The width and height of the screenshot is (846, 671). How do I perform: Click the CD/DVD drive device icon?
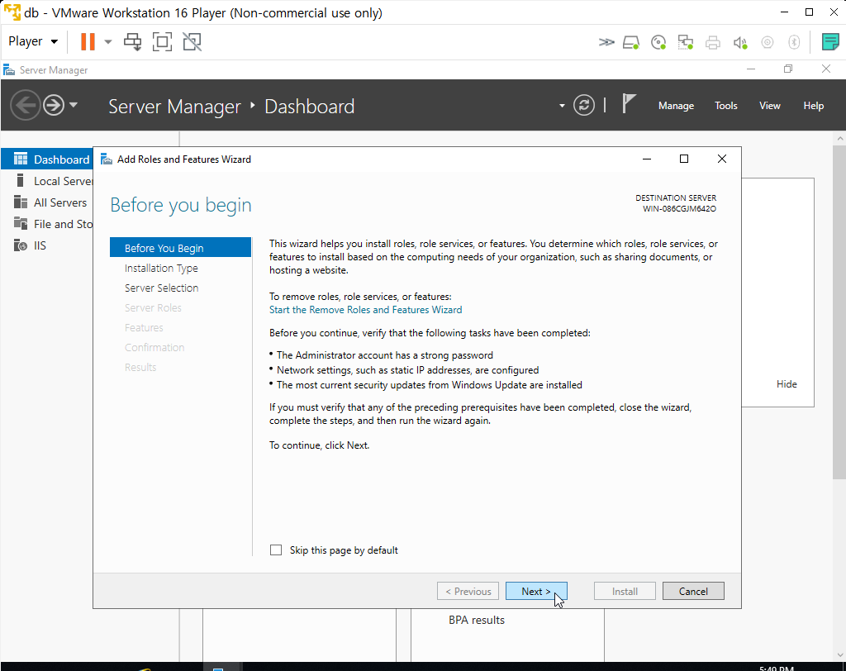click(x=658, y=42)
